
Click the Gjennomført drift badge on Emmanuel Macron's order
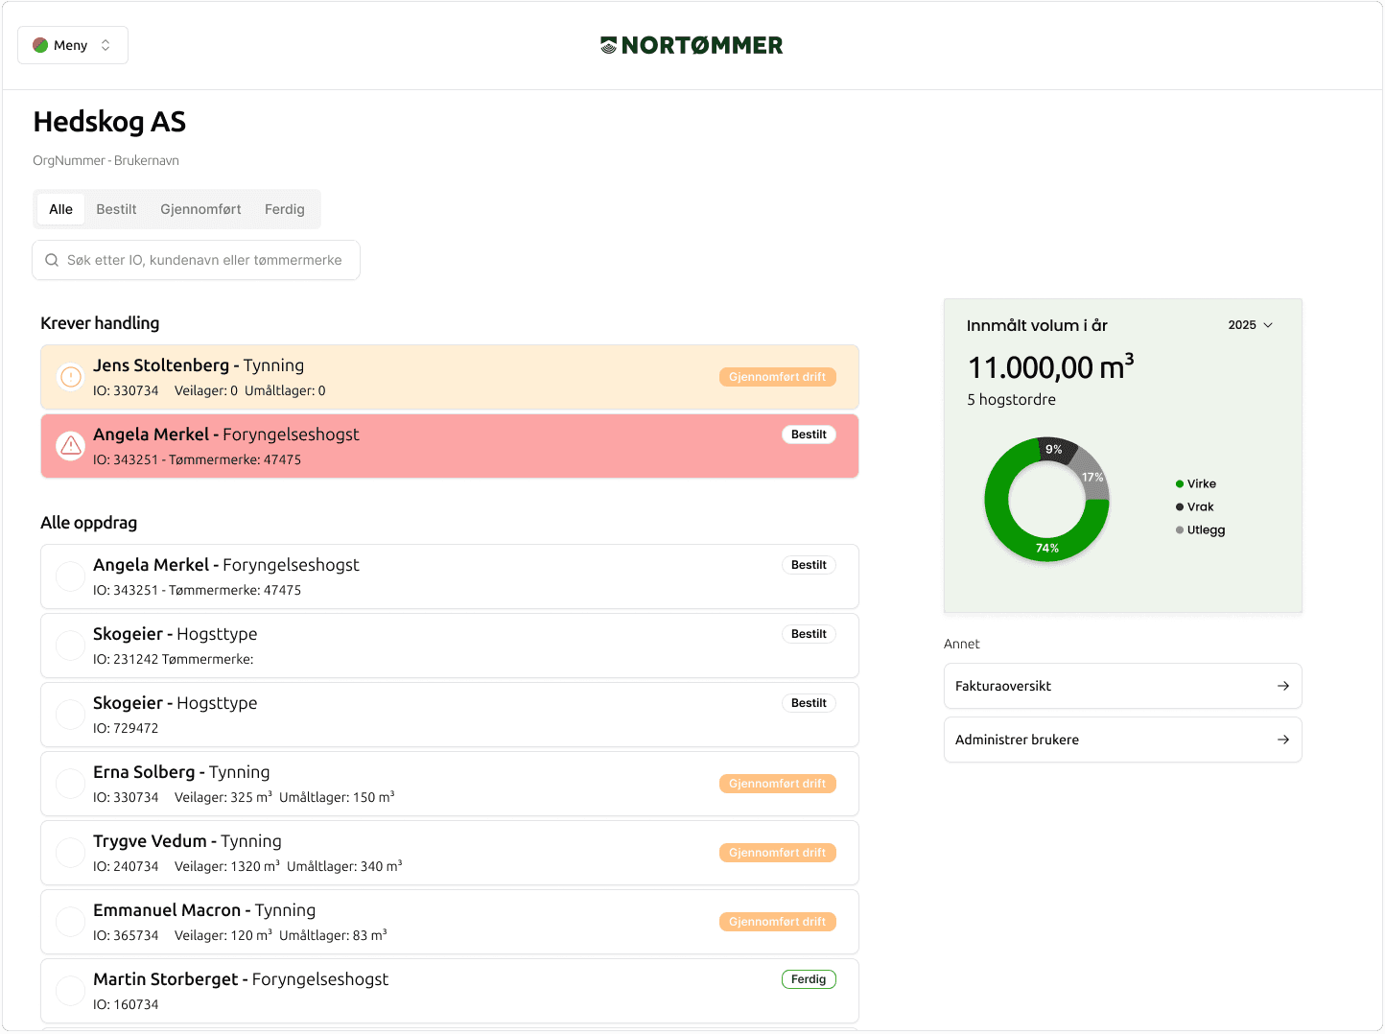(x=777, y=921)
